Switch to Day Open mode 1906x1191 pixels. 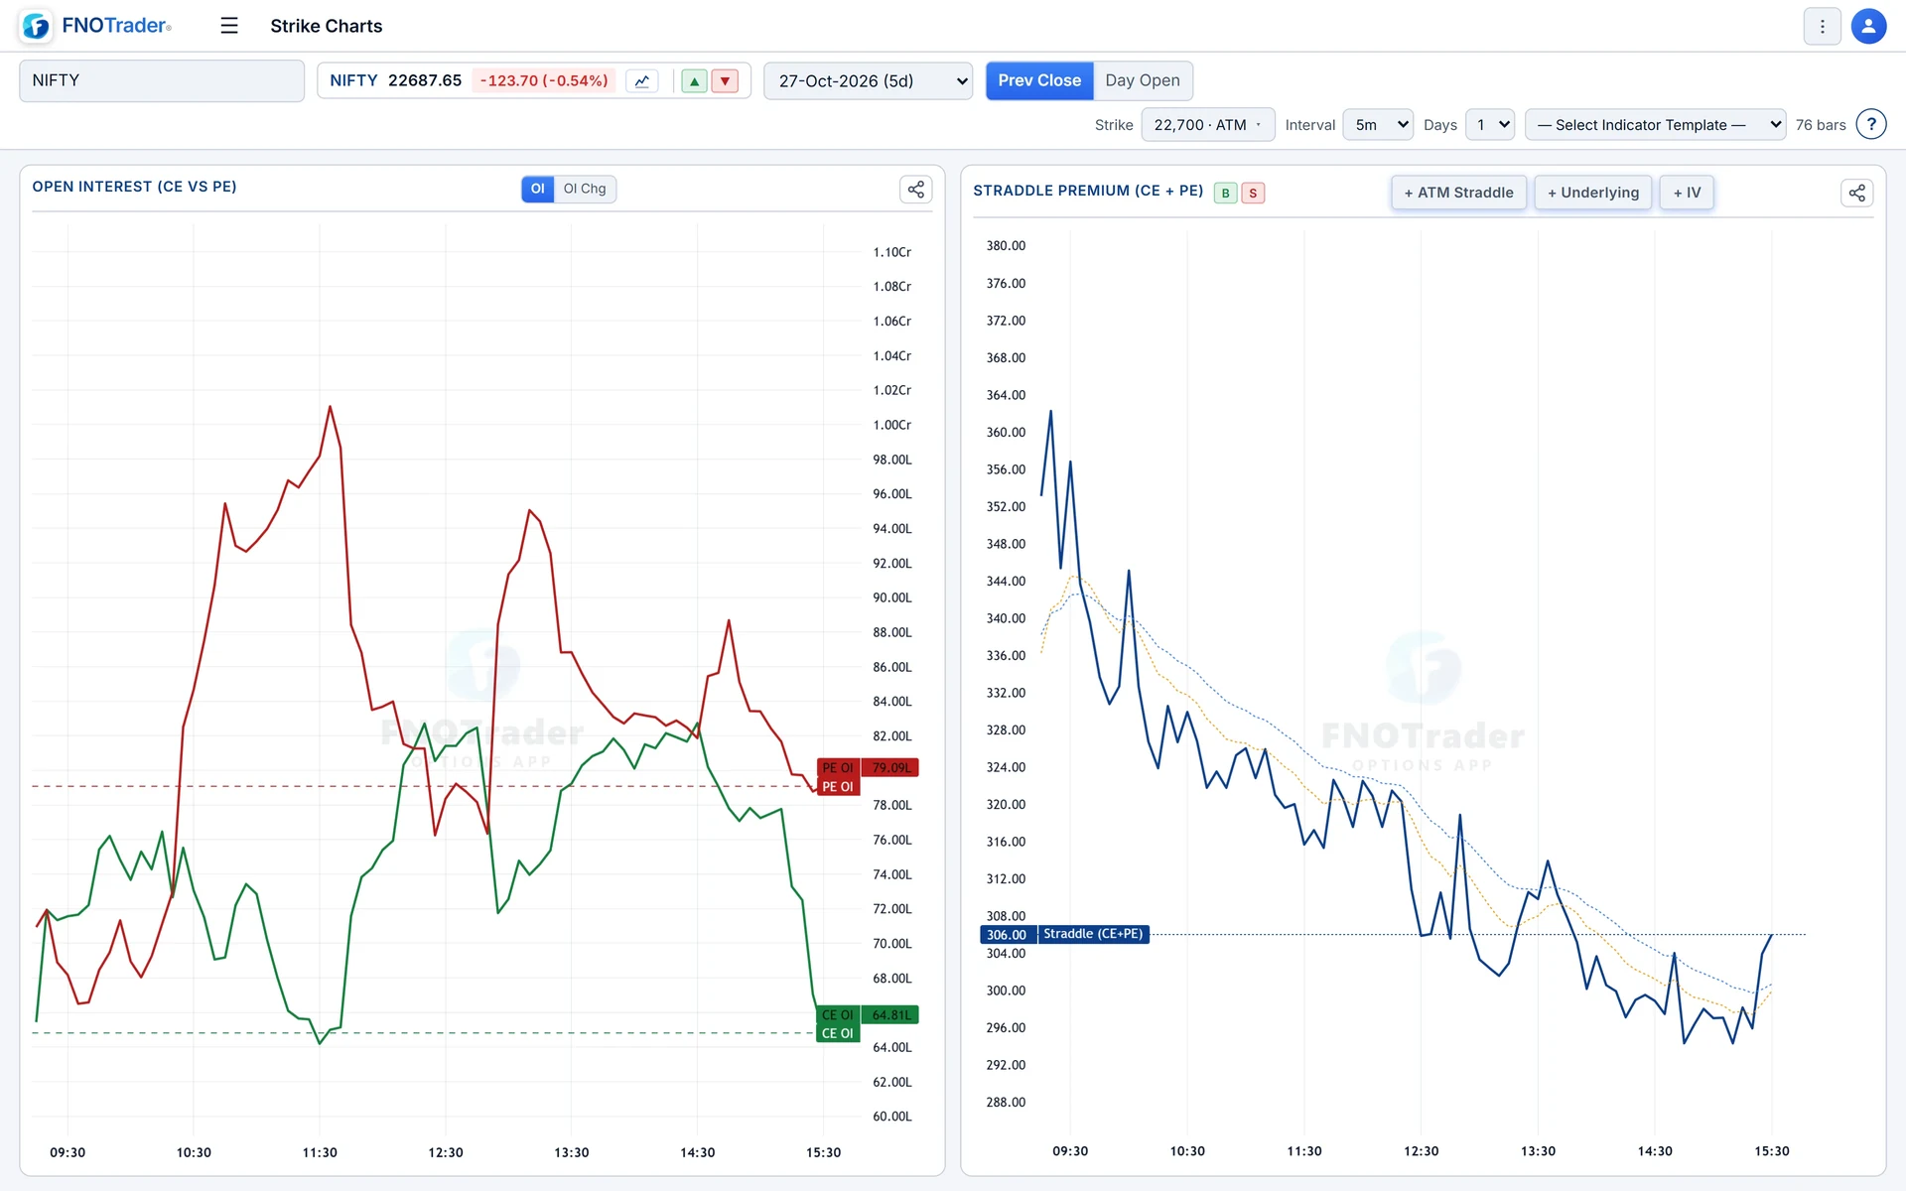pyautogui.click(x=1143, y=80)
